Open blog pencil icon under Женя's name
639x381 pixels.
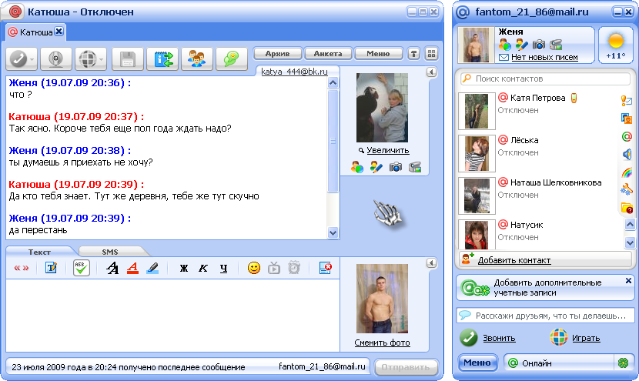pos(522,45)
